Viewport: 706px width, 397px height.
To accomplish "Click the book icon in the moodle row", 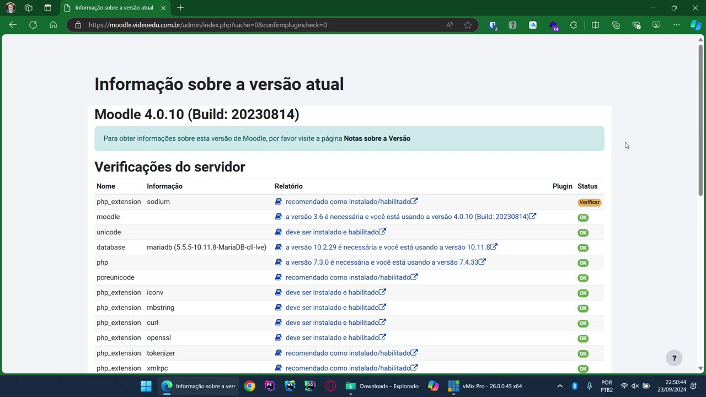I will (x=279, y=217).
